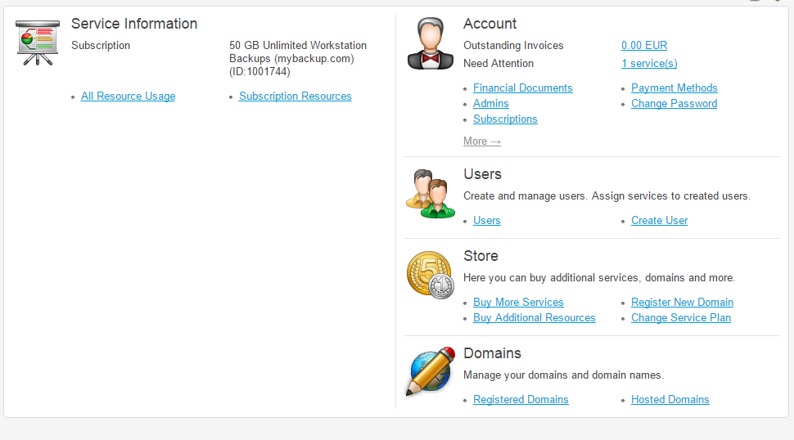Select Register New Domain
This screenshot has width=794, height=440.
682,303
